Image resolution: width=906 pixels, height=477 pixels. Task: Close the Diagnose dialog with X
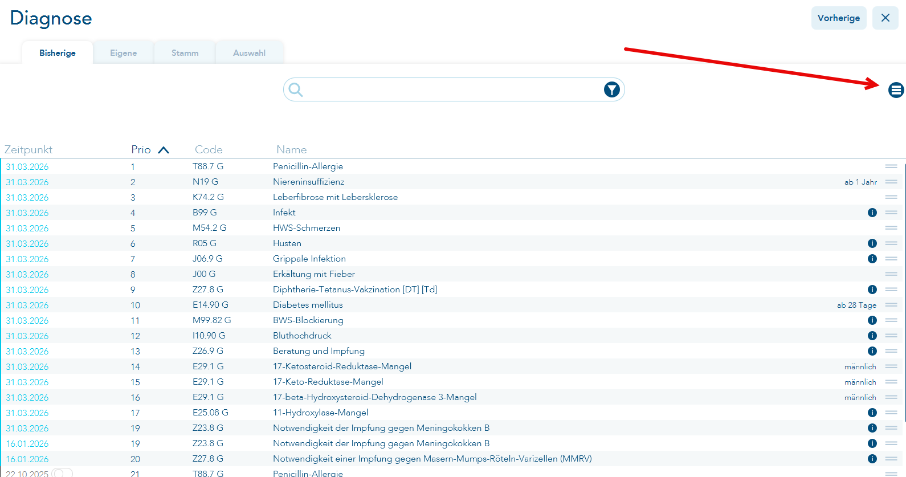coord(885,18)
